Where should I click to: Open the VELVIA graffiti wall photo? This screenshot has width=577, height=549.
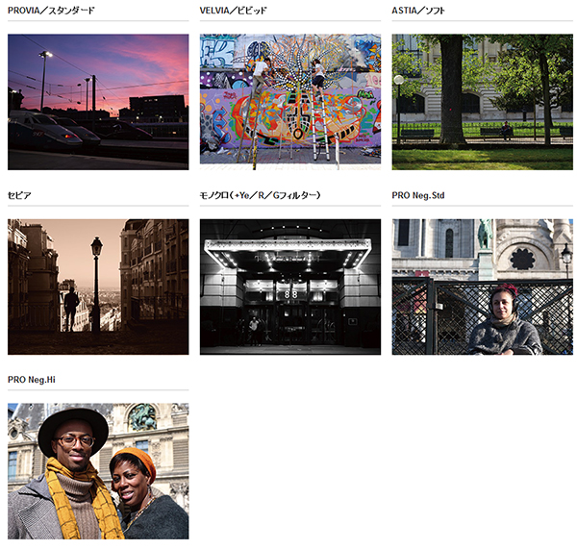click(x=290, y=102)
